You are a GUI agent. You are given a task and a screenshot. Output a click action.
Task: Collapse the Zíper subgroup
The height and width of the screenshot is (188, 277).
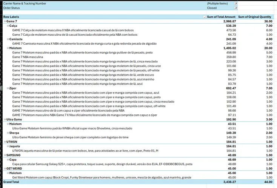point(8,88)
